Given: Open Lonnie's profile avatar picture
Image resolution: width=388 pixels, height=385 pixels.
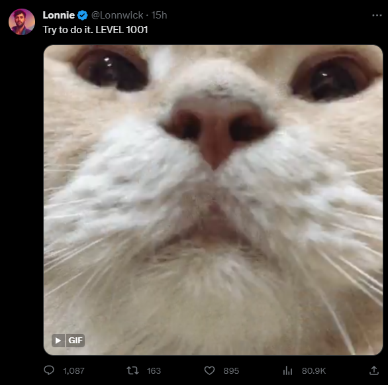Looking at the screenshot, I should coord(22,22).
